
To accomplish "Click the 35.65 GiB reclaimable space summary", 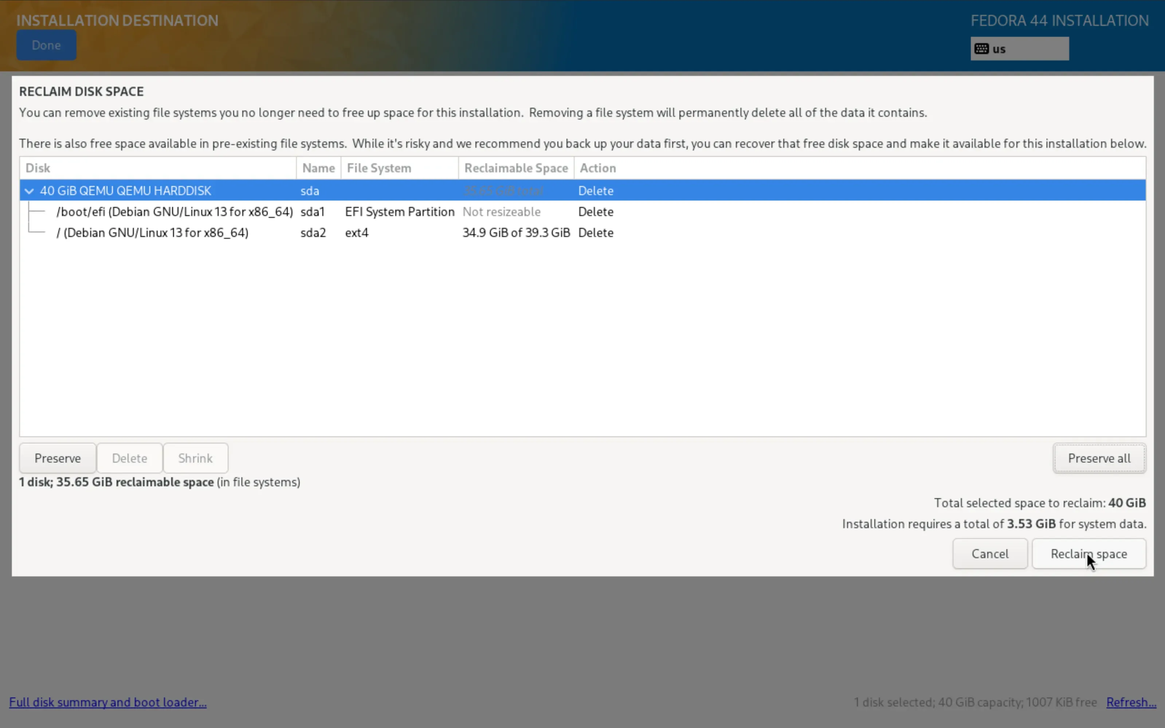I will click(160, 482).
